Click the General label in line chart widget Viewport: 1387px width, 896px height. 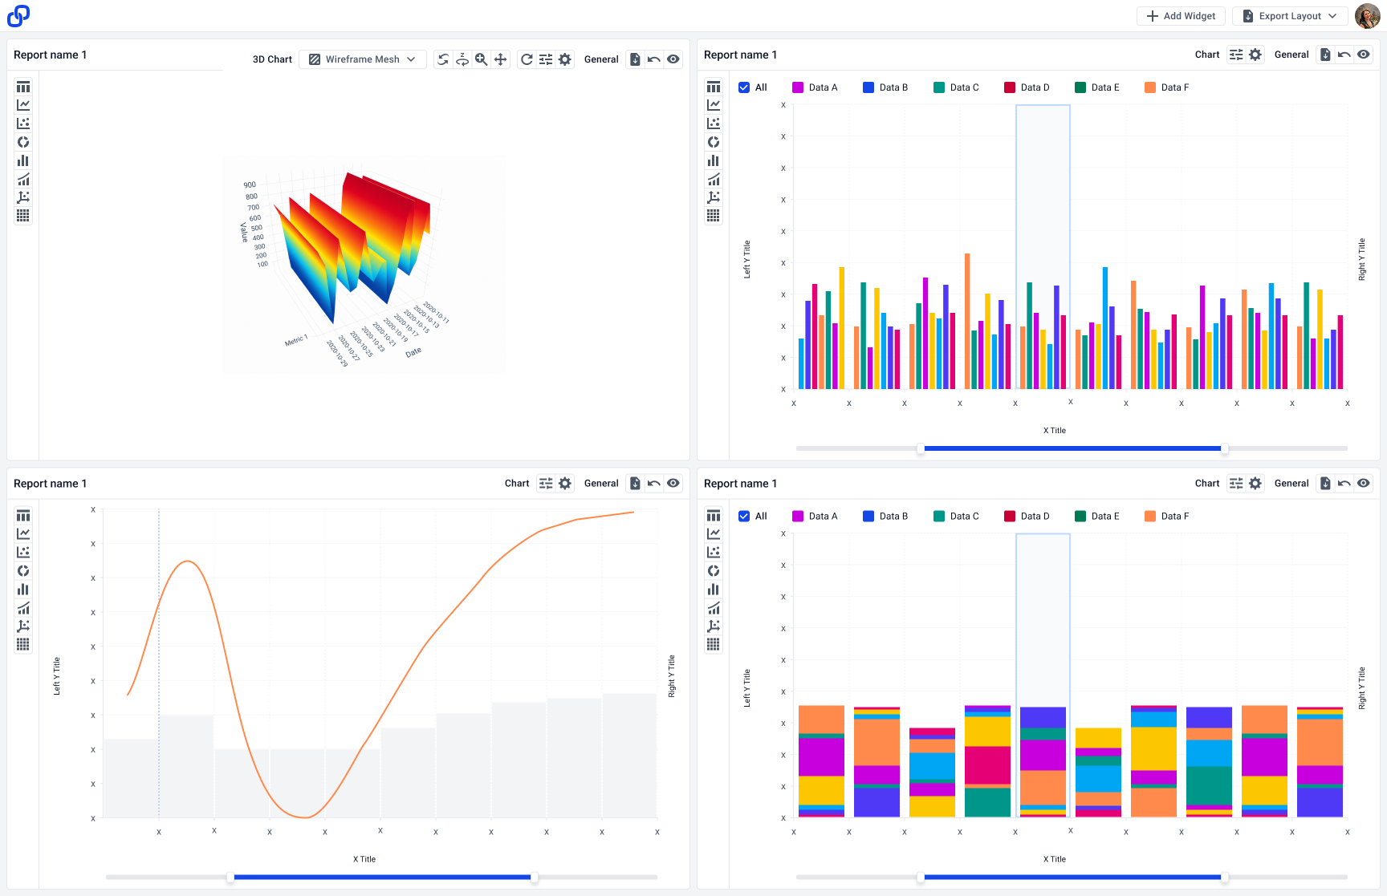[601, 484]
